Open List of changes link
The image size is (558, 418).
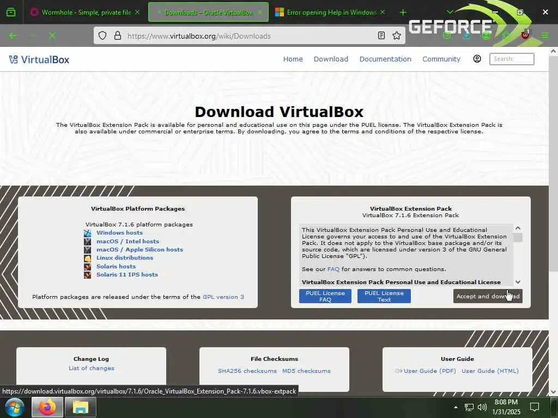pyautogui.click(x=92, y=368)
